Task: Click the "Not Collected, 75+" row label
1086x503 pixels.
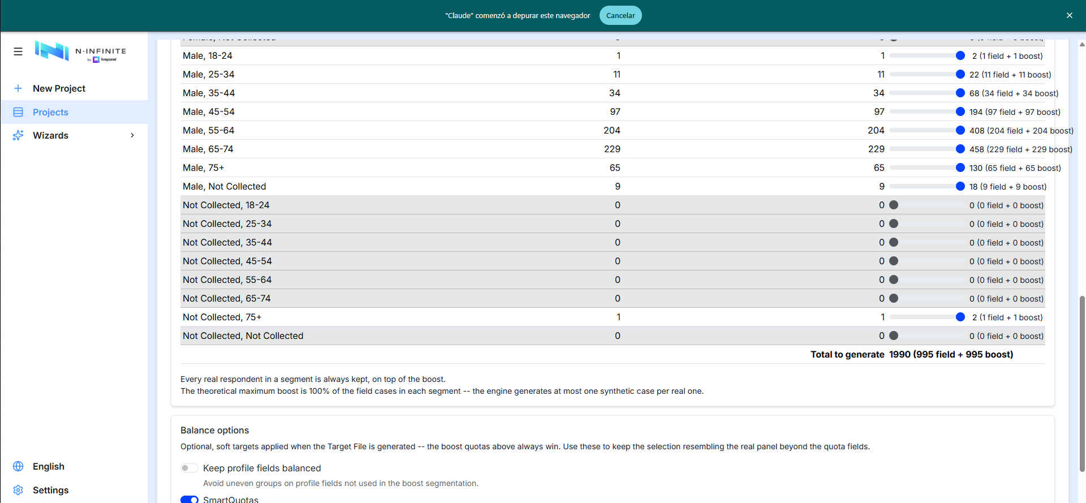Action: click(222, 317)
